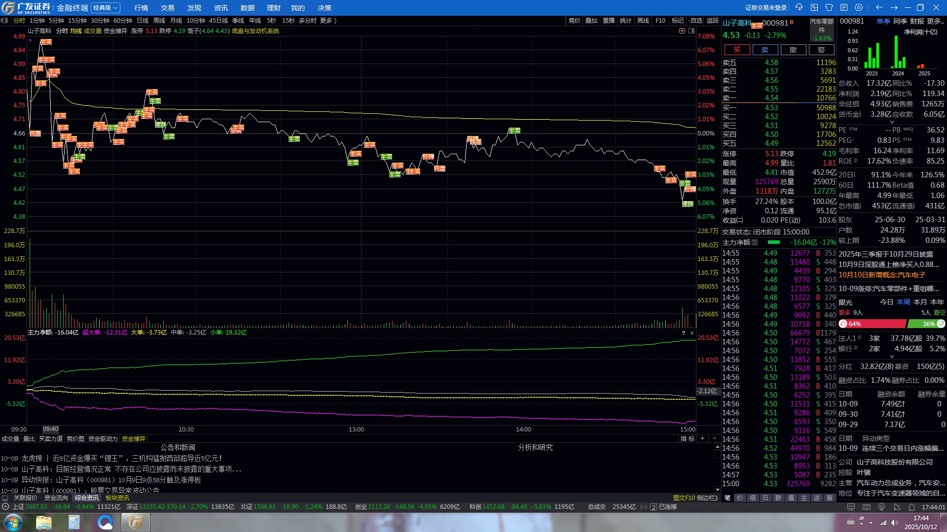Open customer service headset icon

(799, 7)
